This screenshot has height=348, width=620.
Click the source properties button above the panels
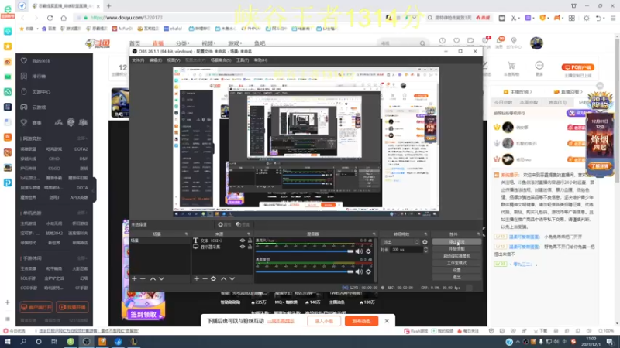point(224,224)
